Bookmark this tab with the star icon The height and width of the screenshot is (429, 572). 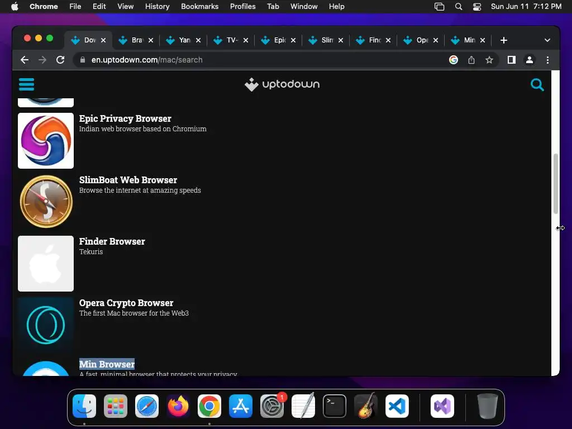click(489, 60)
